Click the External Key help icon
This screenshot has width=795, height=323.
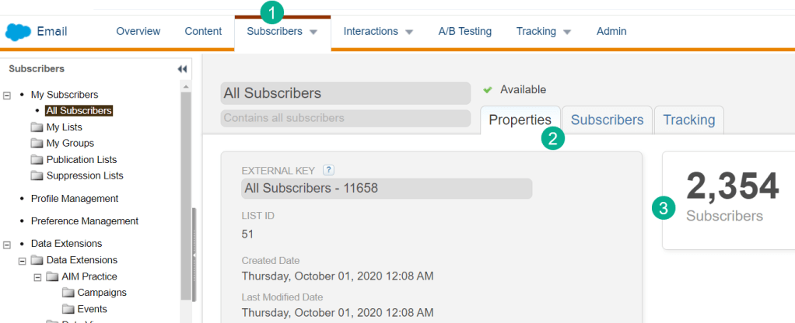pos(328,170)
